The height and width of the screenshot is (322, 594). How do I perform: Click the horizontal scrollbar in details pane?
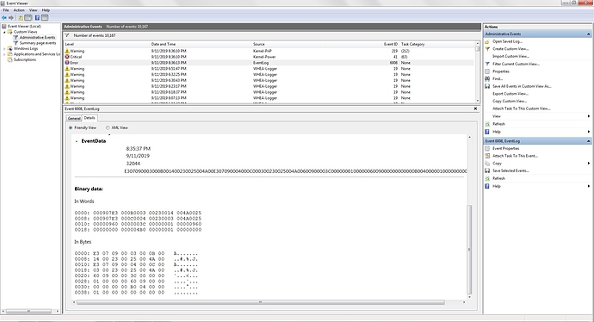point(260,302)
